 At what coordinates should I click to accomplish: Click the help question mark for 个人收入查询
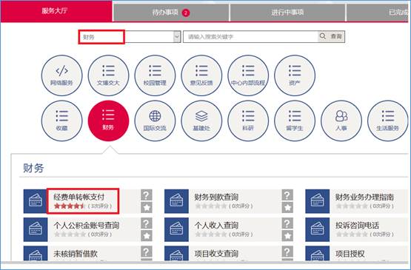[287, 223]
